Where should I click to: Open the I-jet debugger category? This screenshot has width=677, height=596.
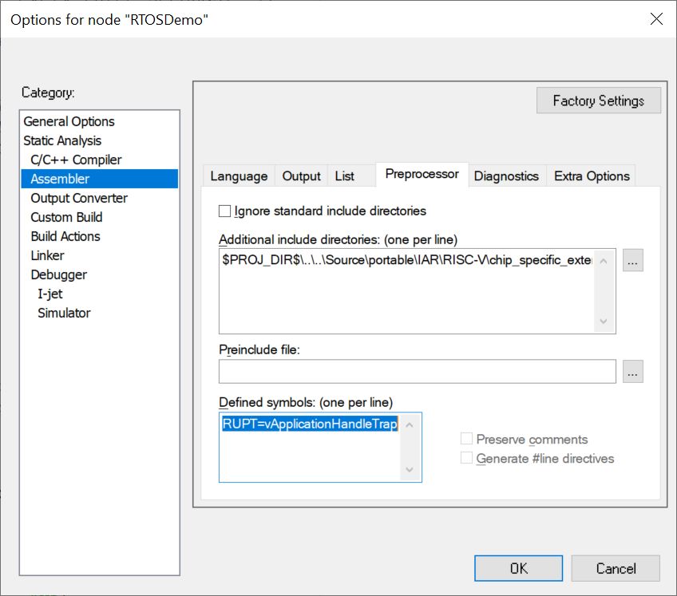[50, 294]
